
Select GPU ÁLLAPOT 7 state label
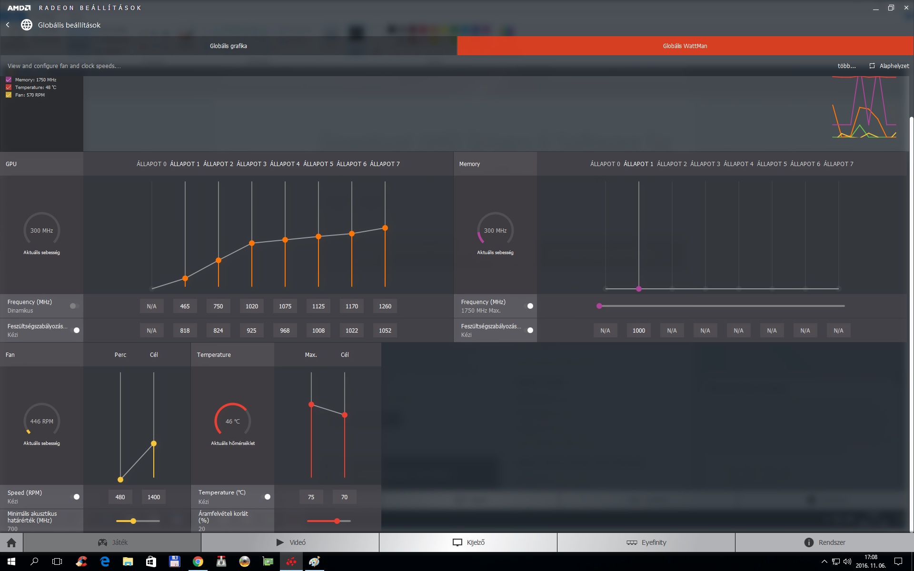pos(385,164)
